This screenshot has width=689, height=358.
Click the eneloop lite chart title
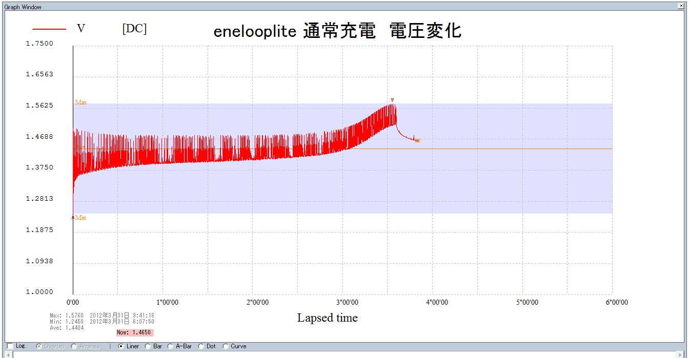tap(337, 31)
